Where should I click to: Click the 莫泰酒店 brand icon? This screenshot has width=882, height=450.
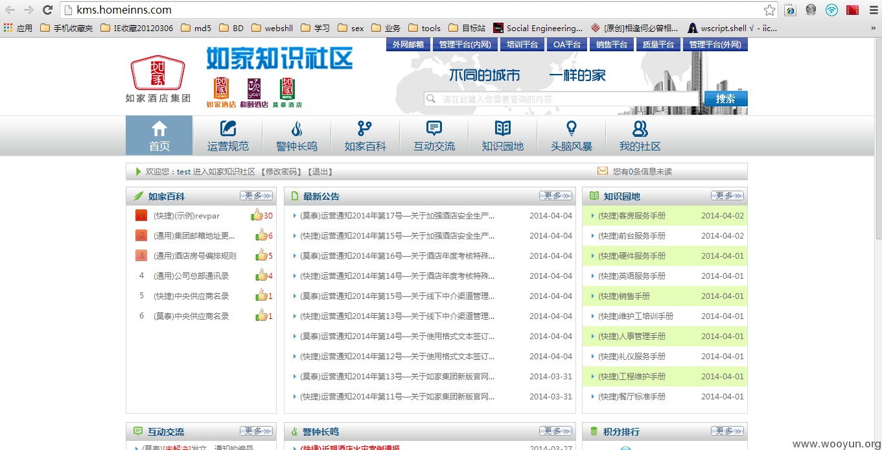coord(287,93)
